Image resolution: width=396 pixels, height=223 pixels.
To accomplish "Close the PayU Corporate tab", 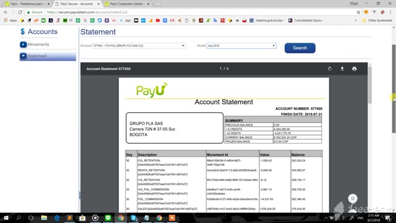I will pyautogui.click(x=148, y=4).
